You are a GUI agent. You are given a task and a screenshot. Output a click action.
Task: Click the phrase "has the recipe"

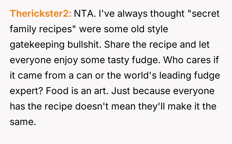click(x=41, y=106)
